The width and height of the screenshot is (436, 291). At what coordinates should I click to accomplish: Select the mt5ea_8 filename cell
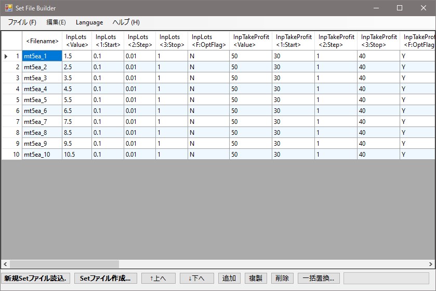tap(42, 133)
